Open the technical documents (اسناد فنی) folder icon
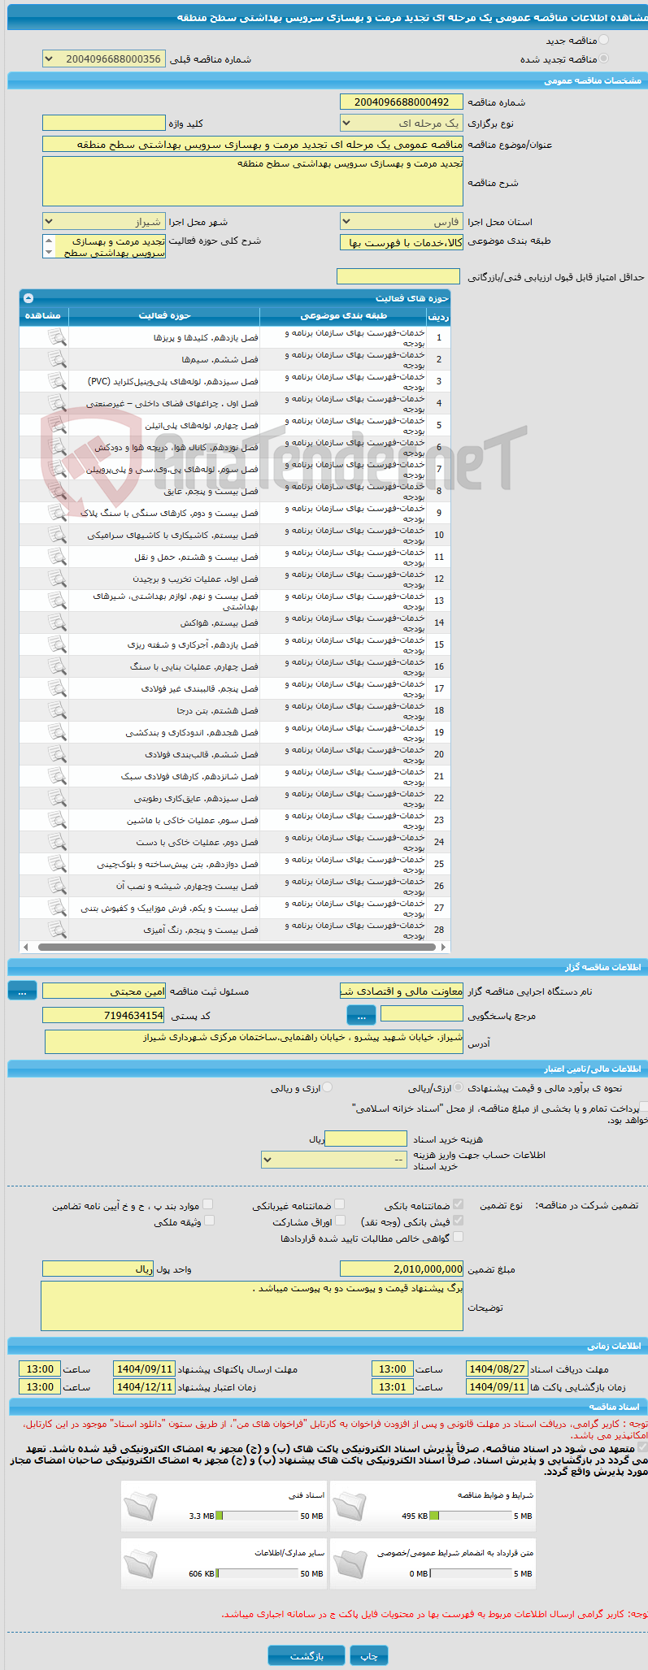This screenshot has width=648, height=1670. [x=141, y=1506]
